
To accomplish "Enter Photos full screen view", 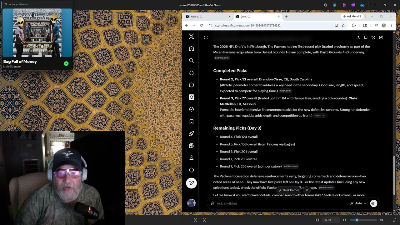I will coord(394,220).
